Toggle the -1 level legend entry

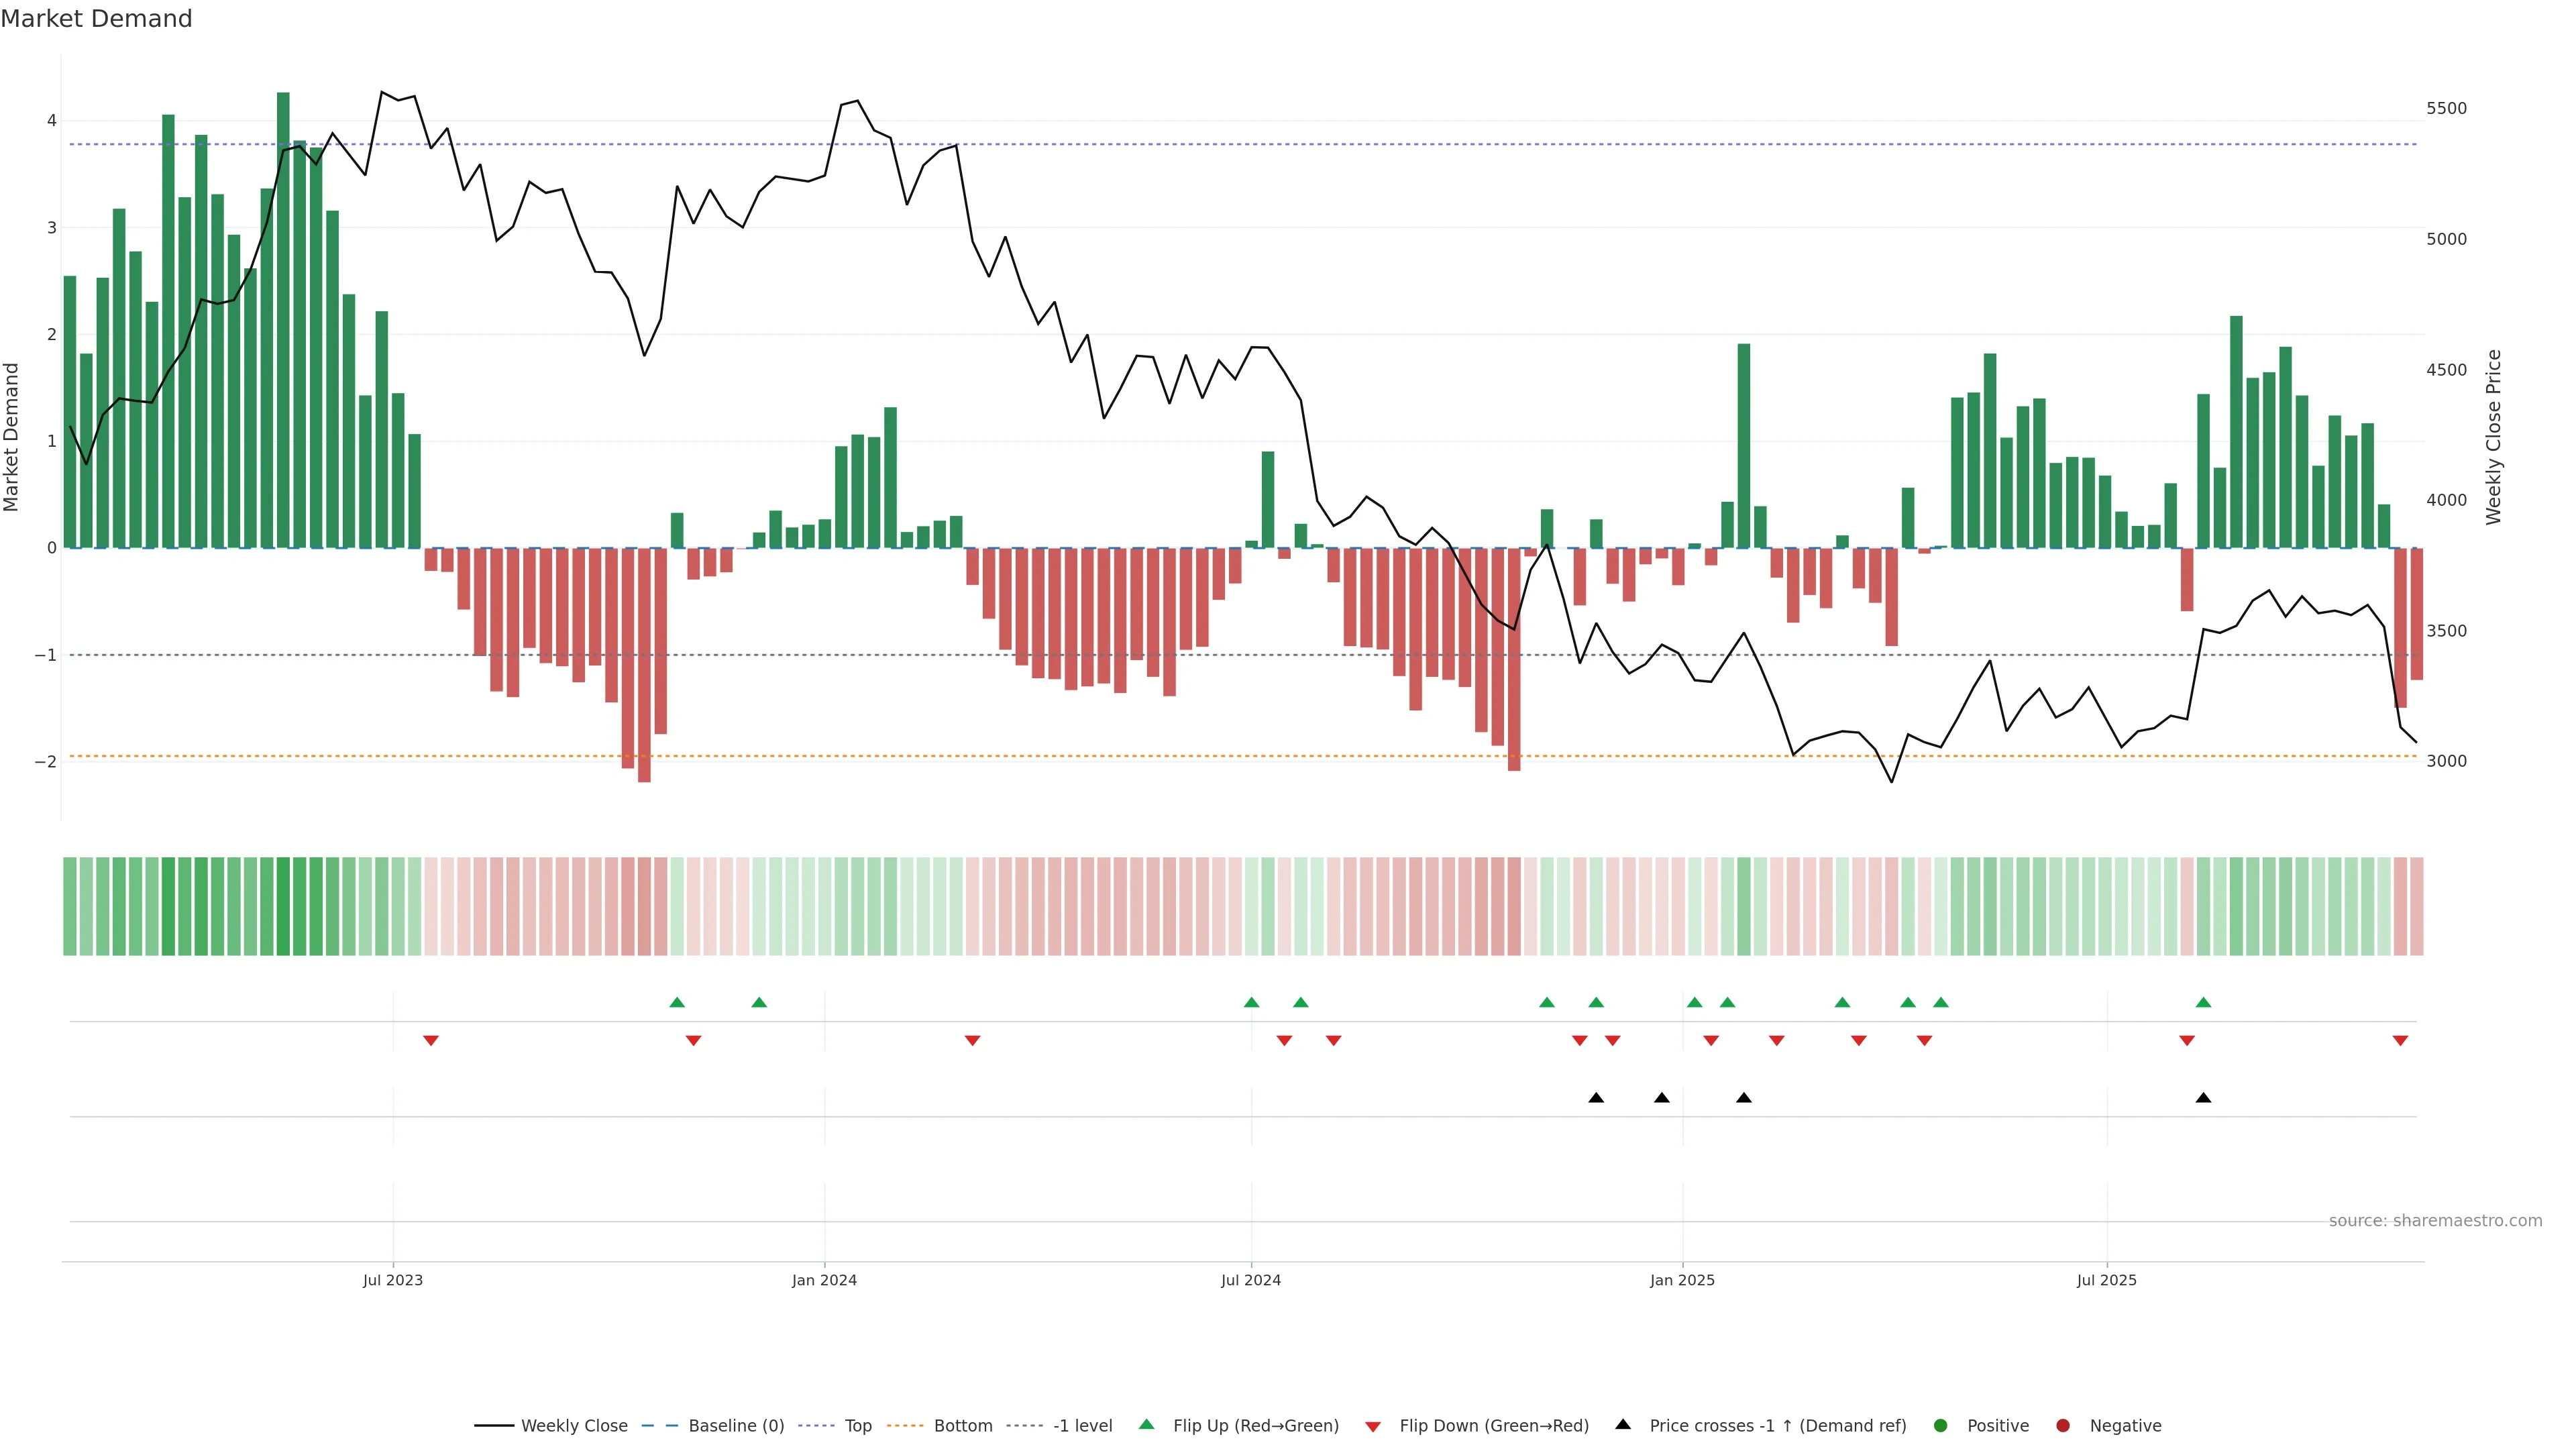coord(1082,1425)
